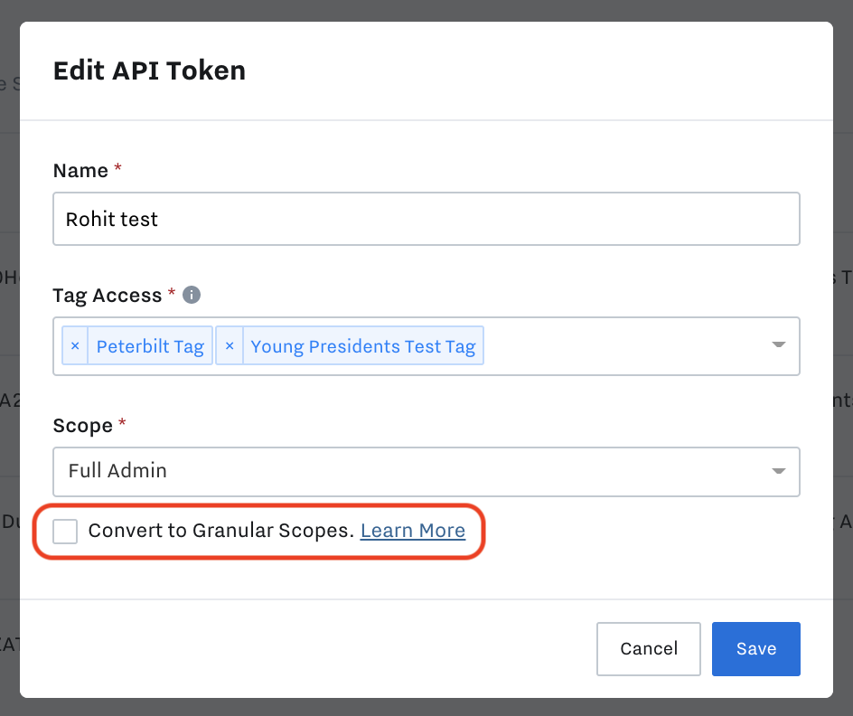Open the Learn More link

point(413,531)
